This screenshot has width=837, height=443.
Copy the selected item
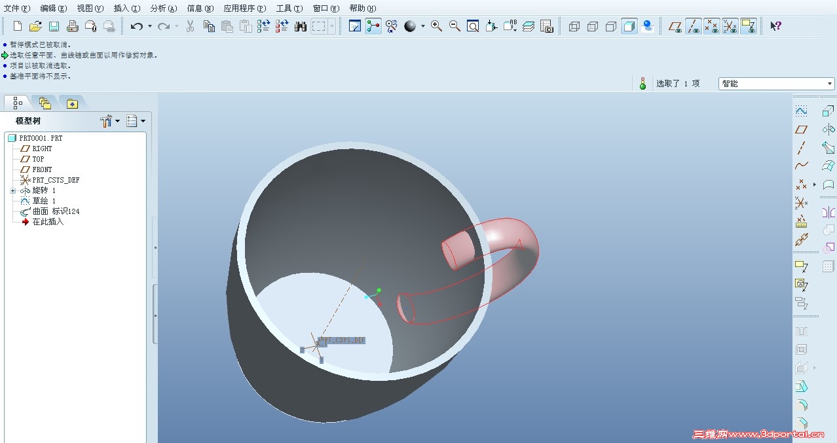(209, 26)
